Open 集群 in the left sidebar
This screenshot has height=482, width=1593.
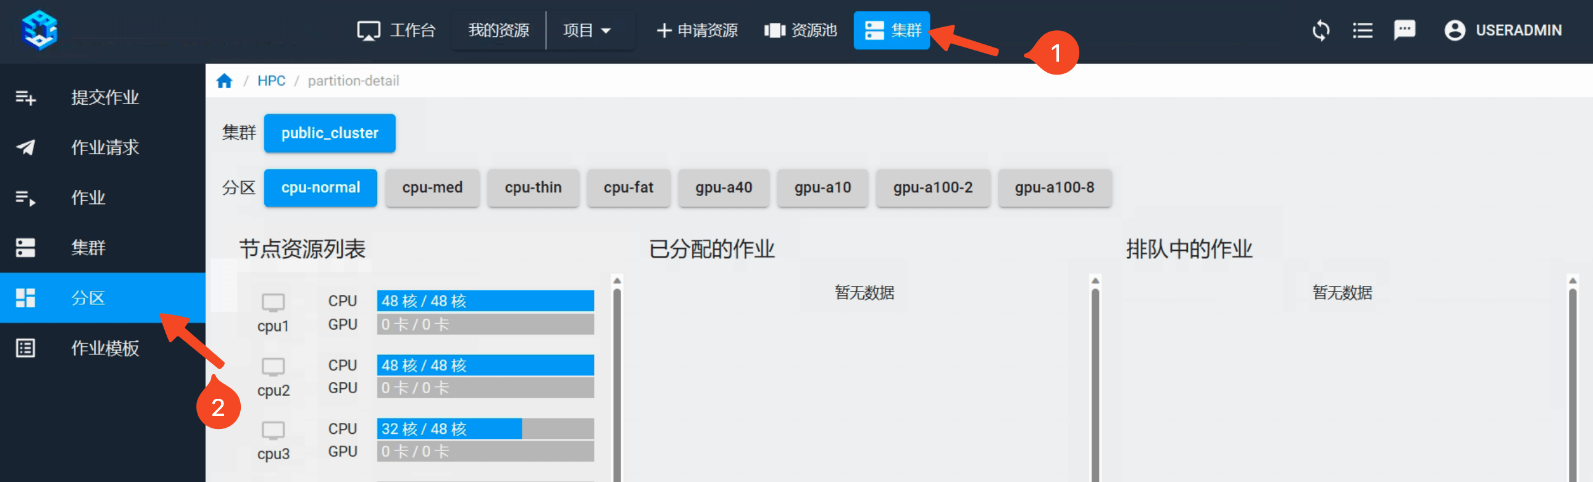[102, 248]
